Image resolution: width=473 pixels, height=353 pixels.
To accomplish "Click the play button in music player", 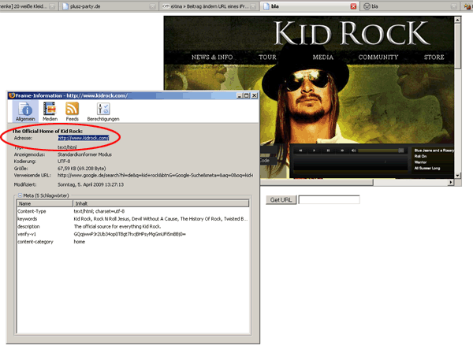I will pyautogui.click(x=314, y=150).
